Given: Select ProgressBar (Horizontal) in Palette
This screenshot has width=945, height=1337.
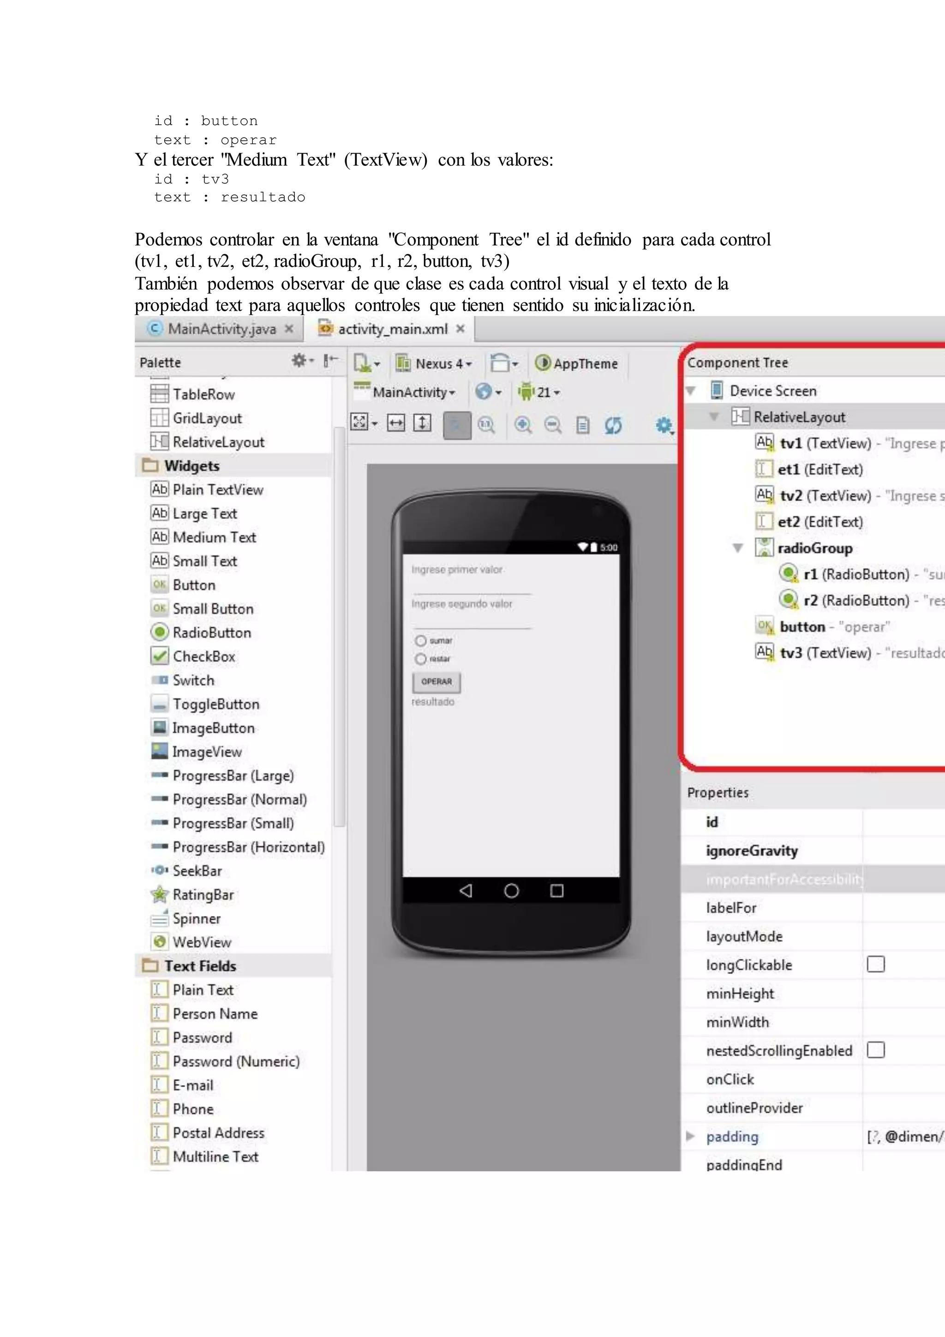Looking at the screenshot, I should (238, 847).
